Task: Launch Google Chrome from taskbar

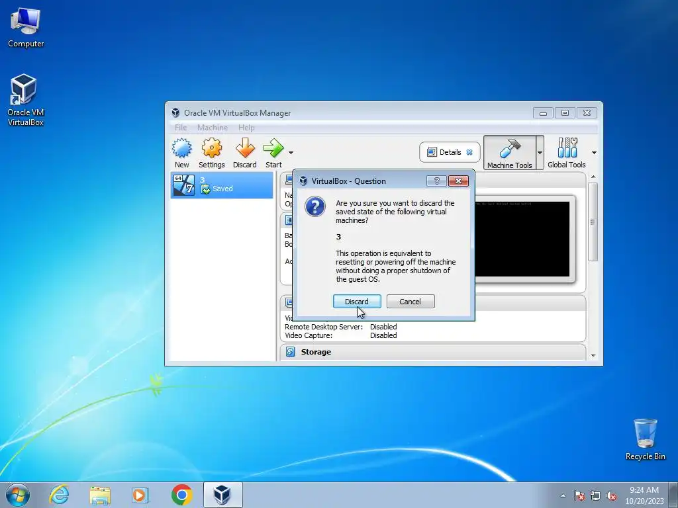Action: pyautogui.click(x=181, y=495)
